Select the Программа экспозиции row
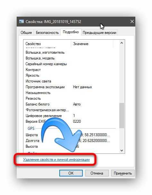 click(x=71, y=87)
